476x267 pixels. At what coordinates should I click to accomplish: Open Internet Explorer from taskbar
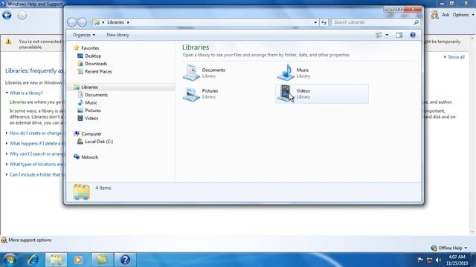coord(33,260)
